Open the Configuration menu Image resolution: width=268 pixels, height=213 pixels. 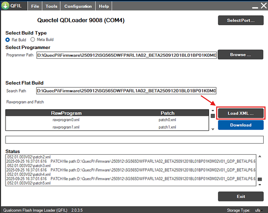pyautogui.click(x=78, y=6)
